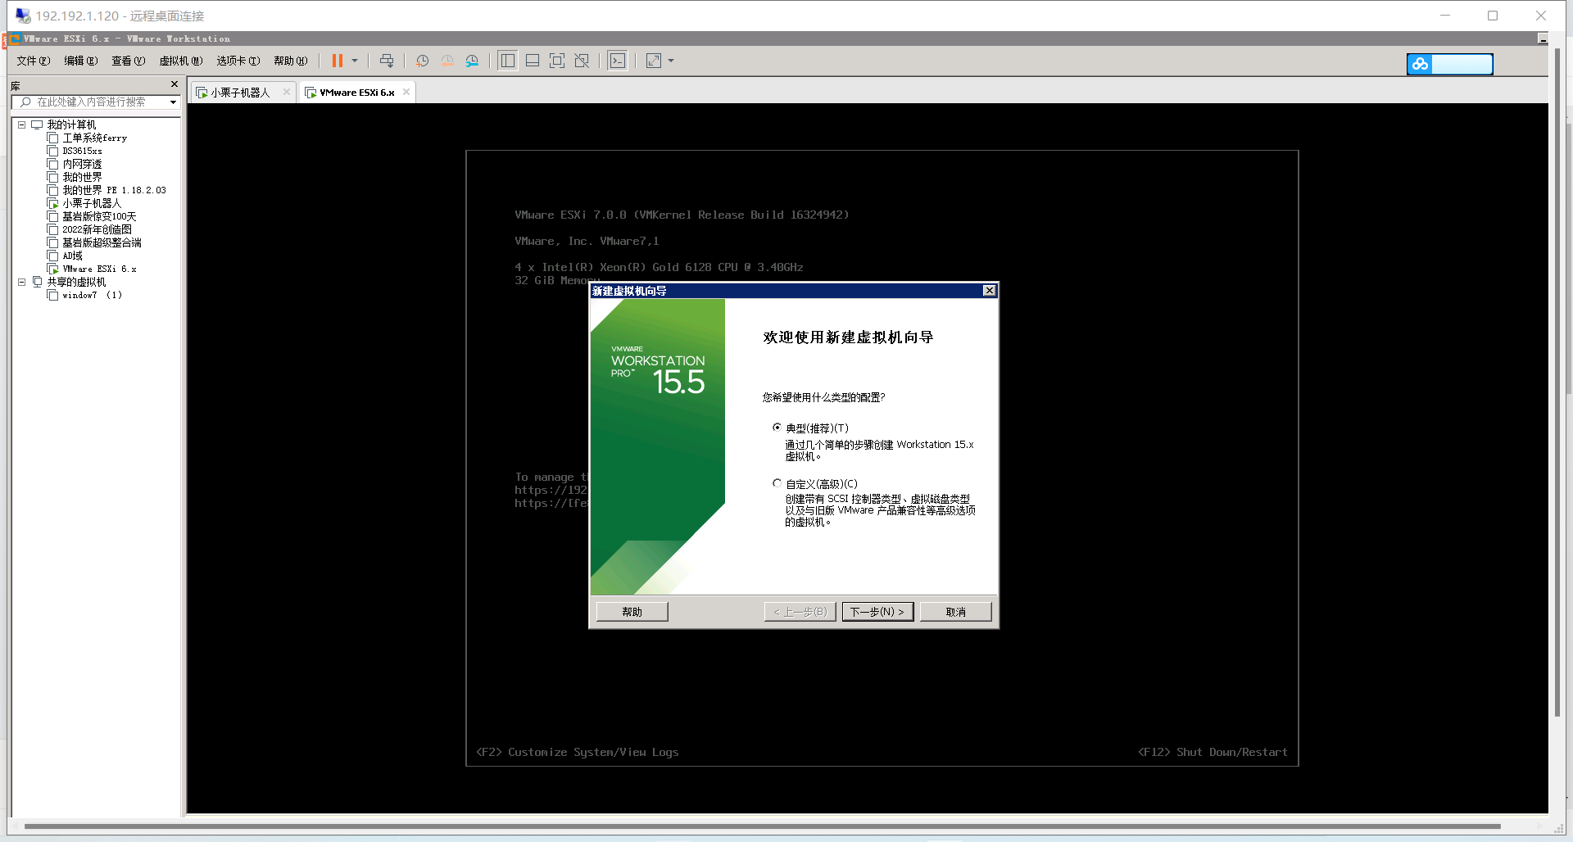Collapse the 共享的虚拟机 tree node

tap(22, 282)
